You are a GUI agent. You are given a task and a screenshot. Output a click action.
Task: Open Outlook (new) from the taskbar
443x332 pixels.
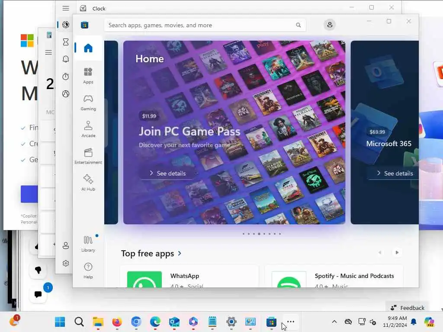174,322
